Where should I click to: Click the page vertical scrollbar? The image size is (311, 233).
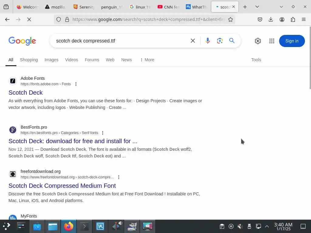pyautogui.click(x=310, y=57)
